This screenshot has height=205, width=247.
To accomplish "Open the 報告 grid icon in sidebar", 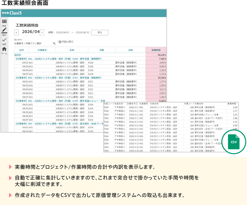I will pyautogui.click(x=4, y=21).
